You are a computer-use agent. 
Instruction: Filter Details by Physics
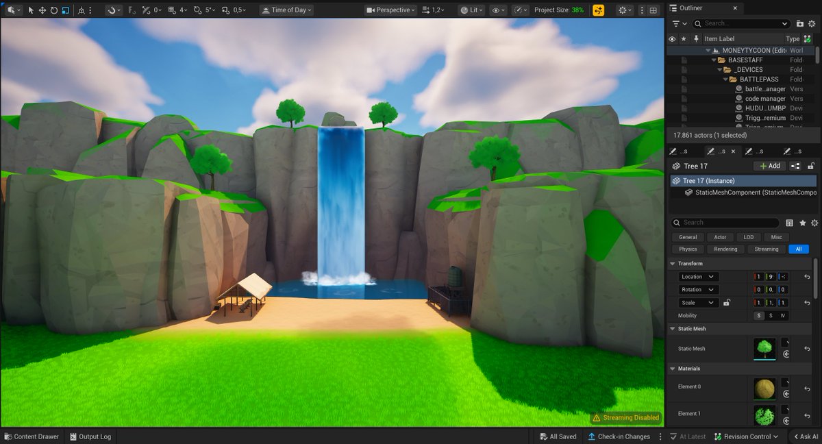pyautogui.click(x=688, y=249)
